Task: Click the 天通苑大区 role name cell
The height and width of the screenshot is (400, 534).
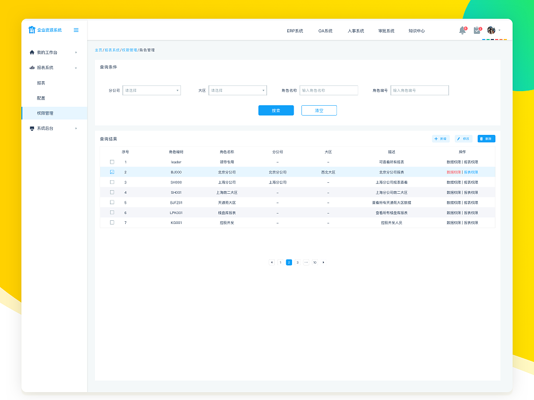Action: 227,203
